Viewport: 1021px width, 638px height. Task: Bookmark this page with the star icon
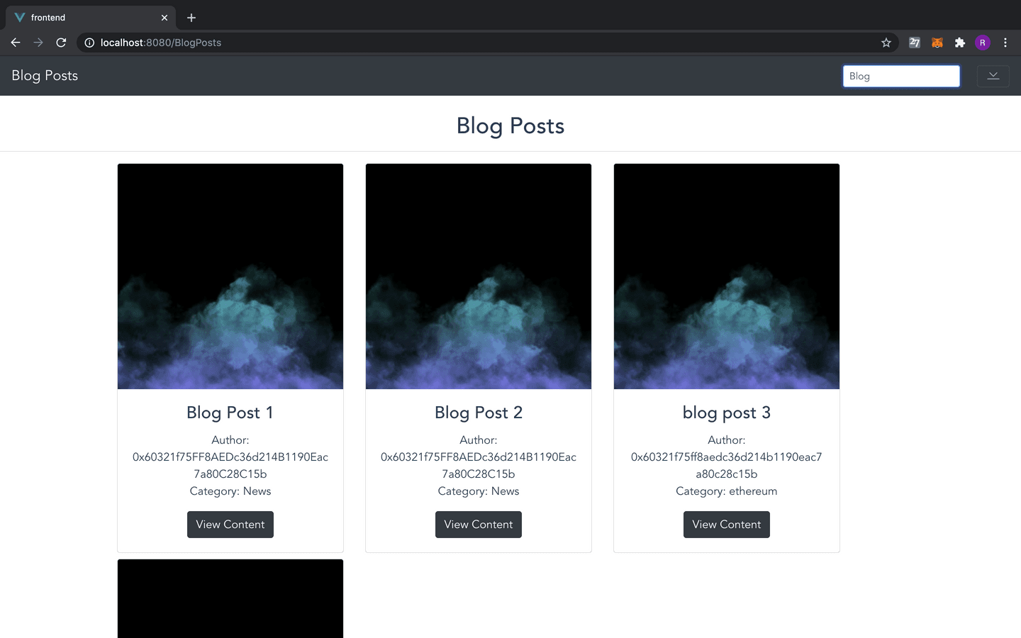click(886, 43)
